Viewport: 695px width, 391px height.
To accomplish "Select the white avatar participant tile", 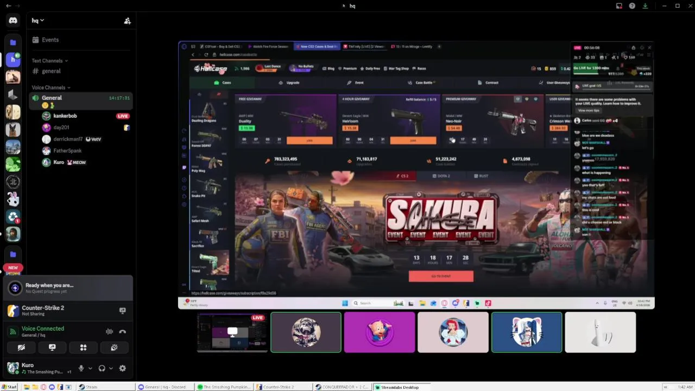I will pyautogui.click(x=601, y=332).
